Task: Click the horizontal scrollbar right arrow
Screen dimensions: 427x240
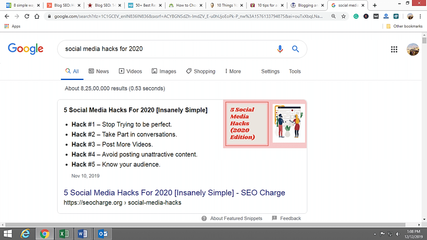Action: pos(419,225)
